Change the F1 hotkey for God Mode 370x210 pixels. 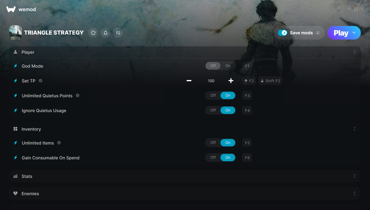tap(247, 66)
